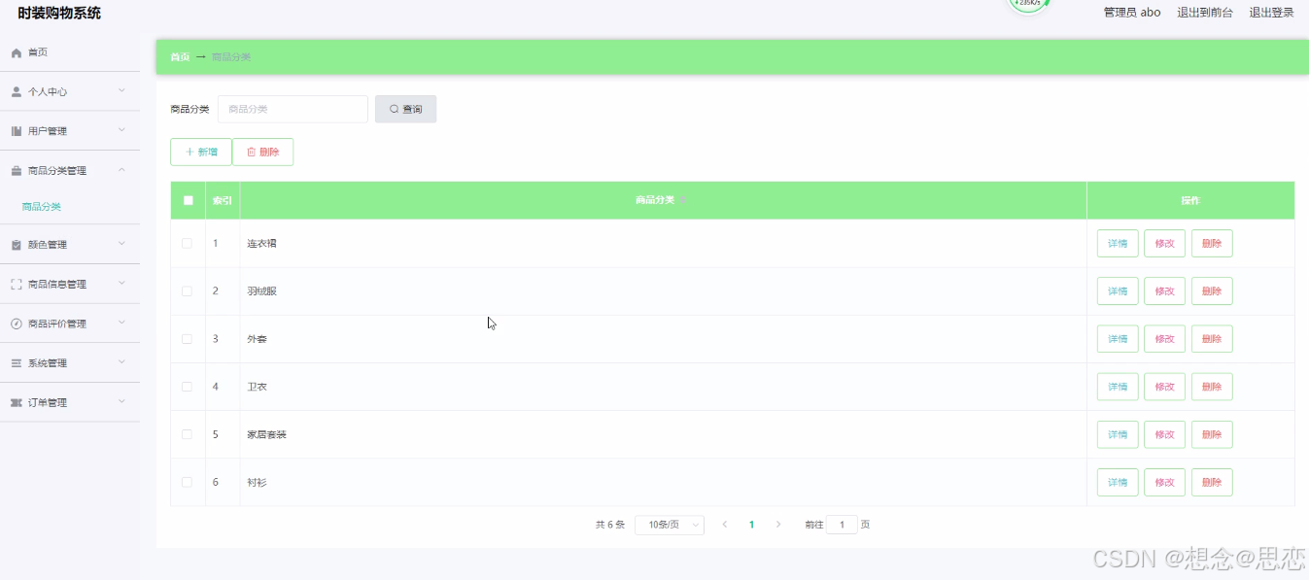Click the clipboard icon for 颜色管理
Screen dimensions: 1309x580
[17, 245]
